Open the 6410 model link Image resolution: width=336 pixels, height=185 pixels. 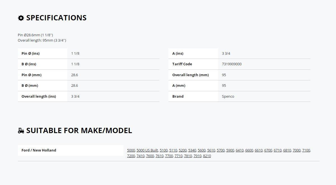tap(239, 150)
